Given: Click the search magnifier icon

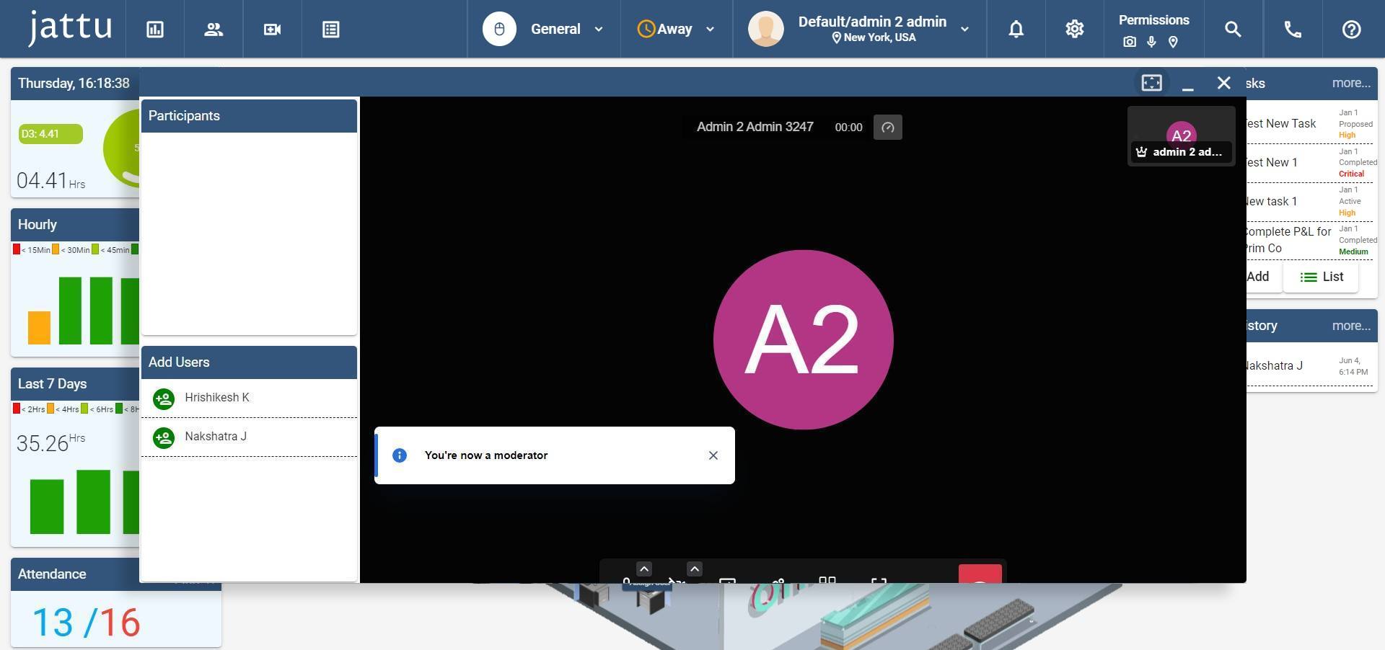Looking at the screenshot, I should tap(1233, 30).
